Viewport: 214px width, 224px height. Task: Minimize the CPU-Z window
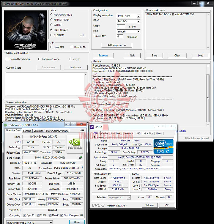(157, 126)
